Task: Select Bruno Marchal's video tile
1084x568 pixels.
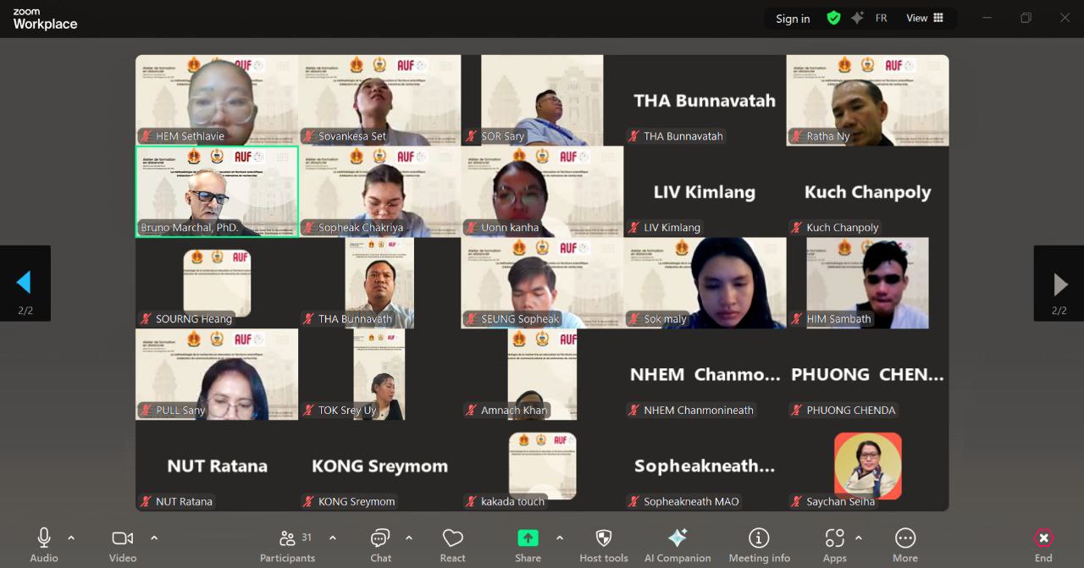Action: coord(217,191)
